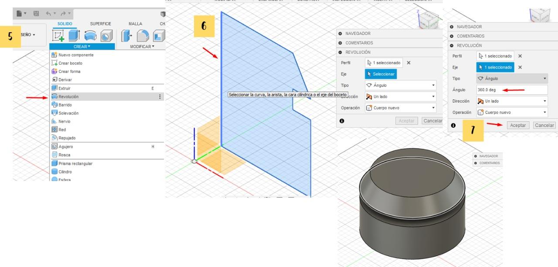This screenshot has width=558, height=267.
Task: Select the Press Pull icon in MODIFICAR
Action: pos(126,35)
